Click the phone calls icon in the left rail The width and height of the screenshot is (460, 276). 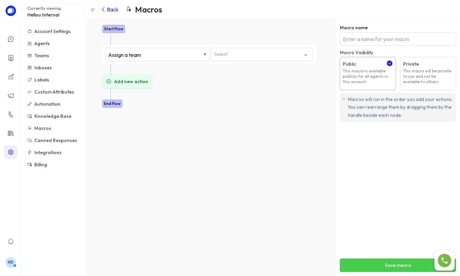[x=11, y=114]
